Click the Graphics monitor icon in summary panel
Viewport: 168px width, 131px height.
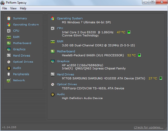[52, 61]
